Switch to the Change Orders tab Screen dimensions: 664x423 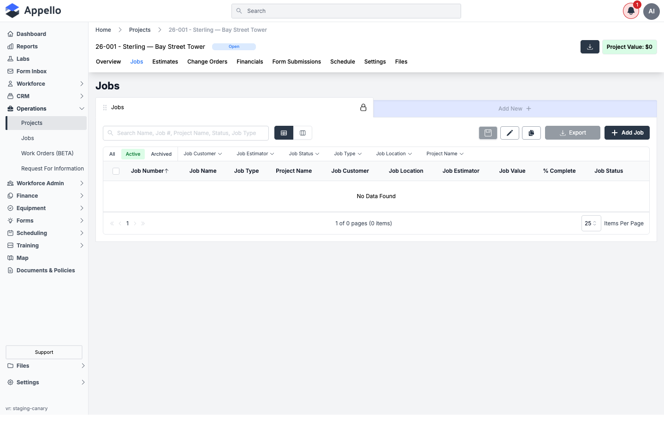pos(207,62)
